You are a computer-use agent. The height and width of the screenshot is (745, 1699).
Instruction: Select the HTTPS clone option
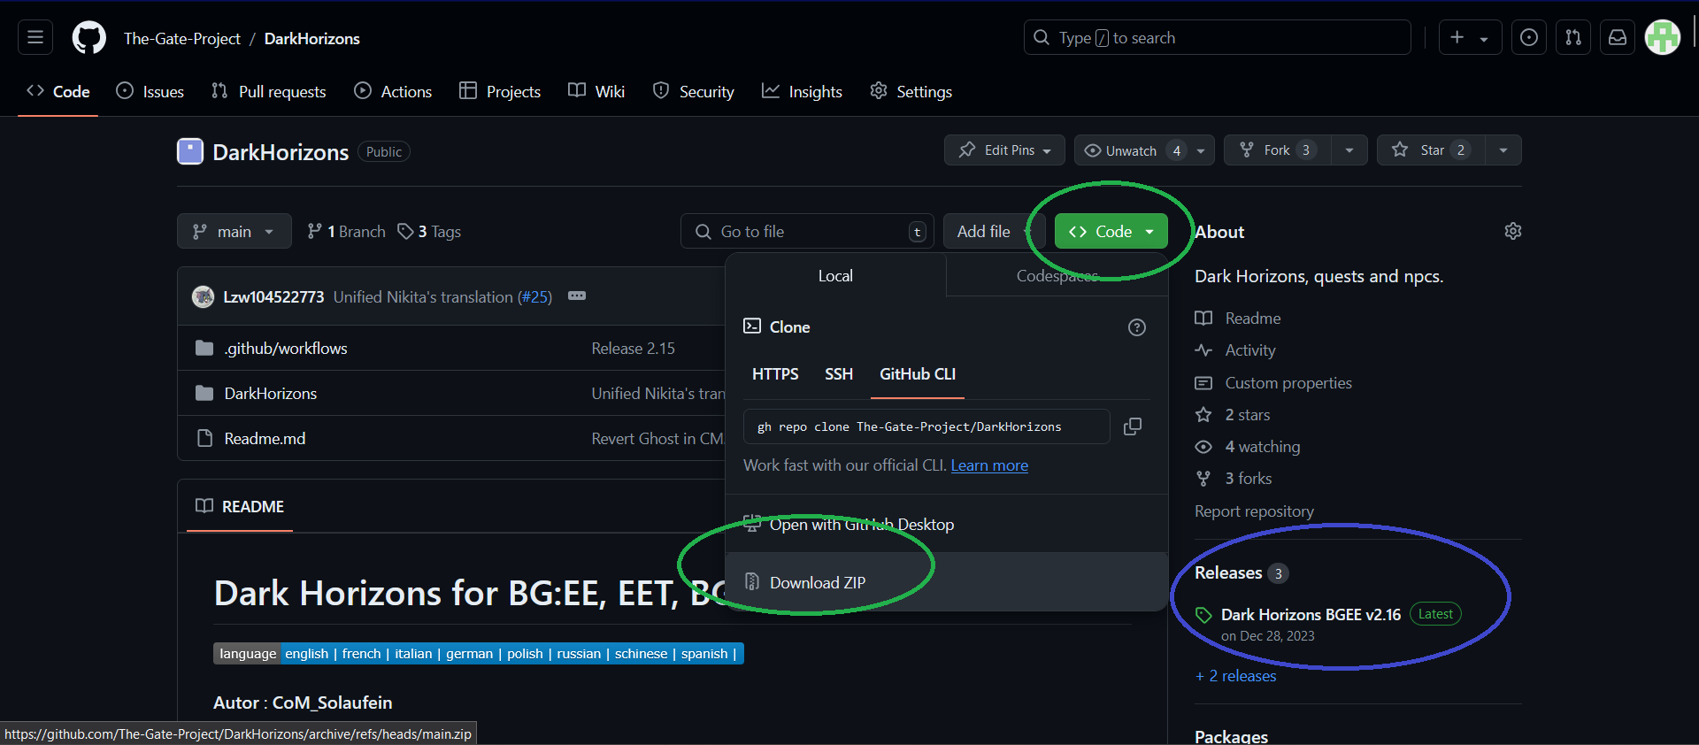[775, 374]
